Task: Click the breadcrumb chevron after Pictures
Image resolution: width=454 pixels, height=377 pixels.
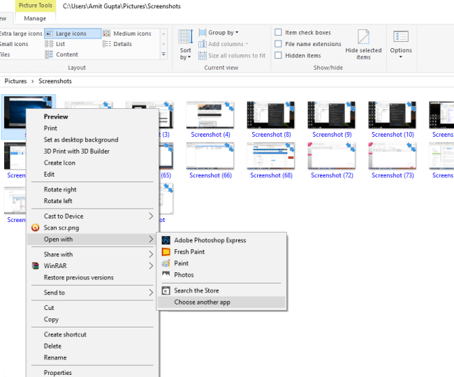Action: click(x=32, y=81)
